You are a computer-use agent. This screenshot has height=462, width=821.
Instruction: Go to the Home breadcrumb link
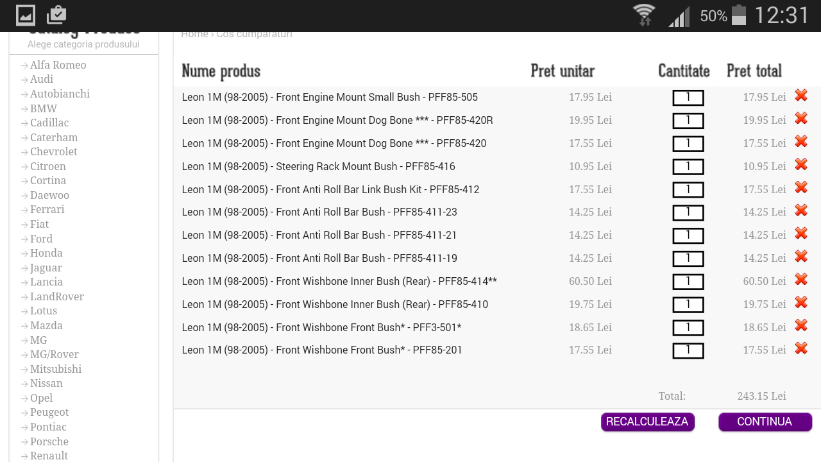click(194, 34)
